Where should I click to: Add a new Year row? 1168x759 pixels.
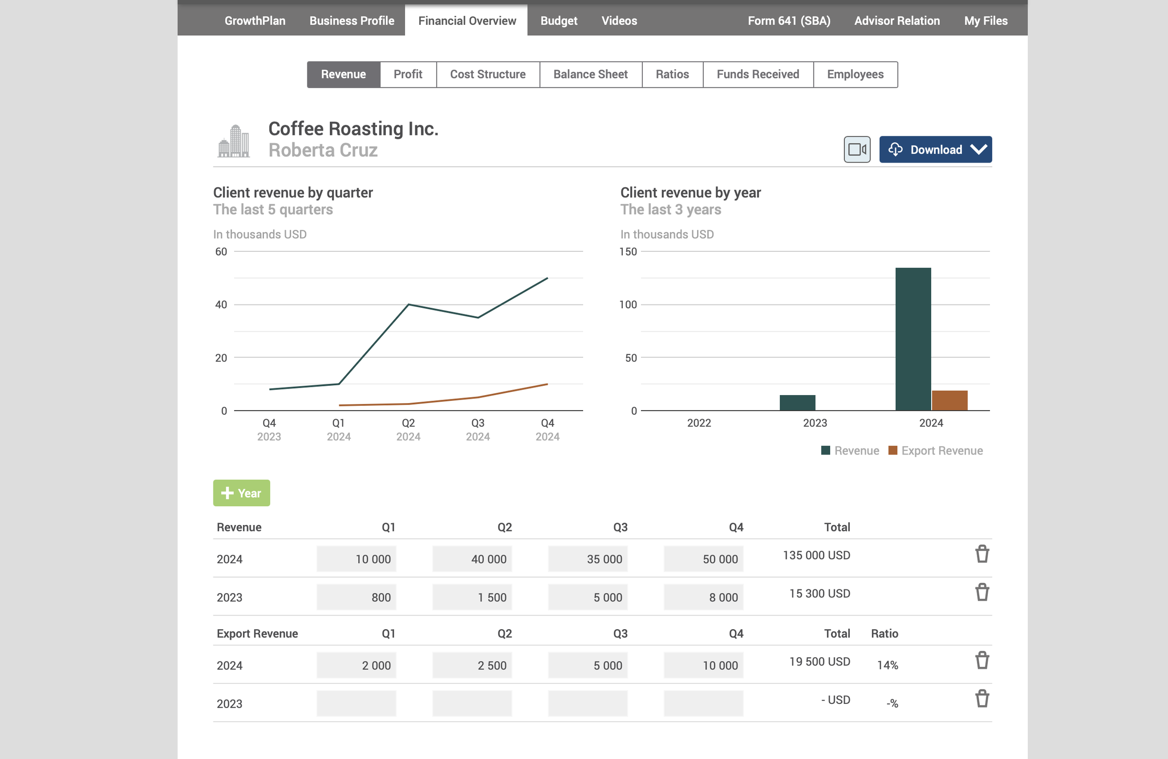[242, 493]
